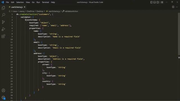Open Customize Layout icon
The height and width of the screenshot is (101, 180).
(x=162, y=2)
